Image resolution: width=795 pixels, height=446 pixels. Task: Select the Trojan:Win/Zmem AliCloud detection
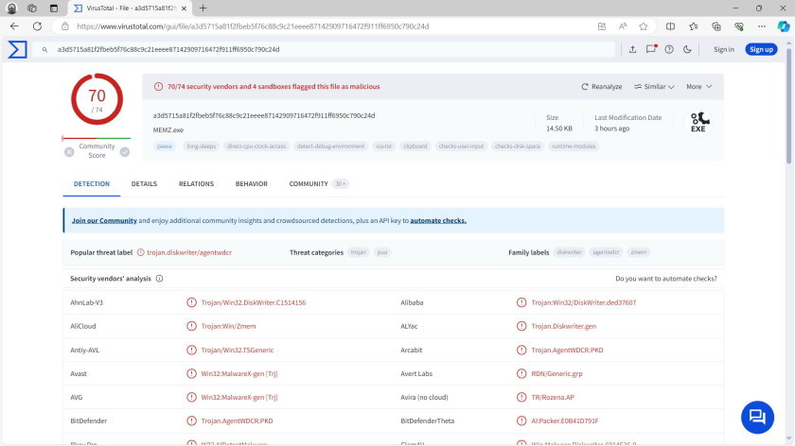click(x=228, y=327)
